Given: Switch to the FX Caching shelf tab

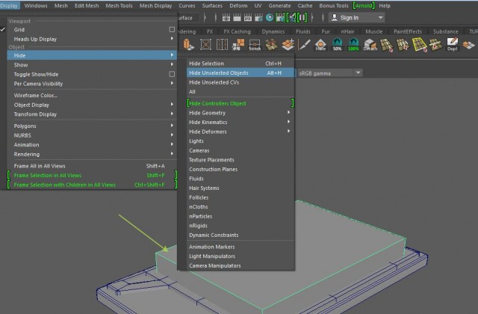Looking at the screenshot, I should 237,31.
